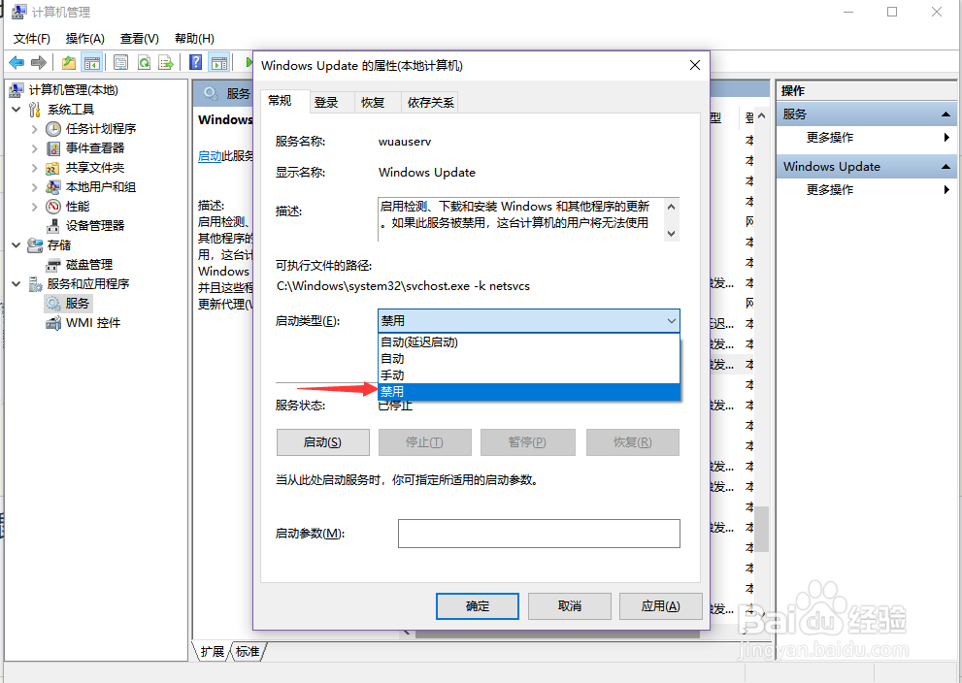
Task: Click the 应用(A) button
Action: click(x=660, y=605)
